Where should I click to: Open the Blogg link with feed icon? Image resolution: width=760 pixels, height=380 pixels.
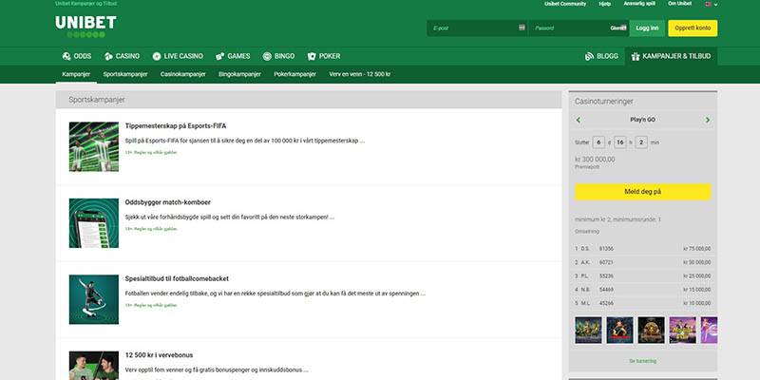[x=601, y=56]
